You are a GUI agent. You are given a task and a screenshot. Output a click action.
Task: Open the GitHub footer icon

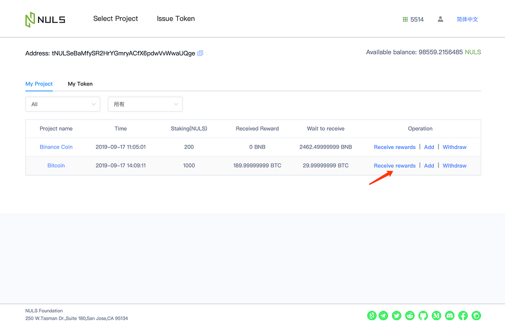423,315
